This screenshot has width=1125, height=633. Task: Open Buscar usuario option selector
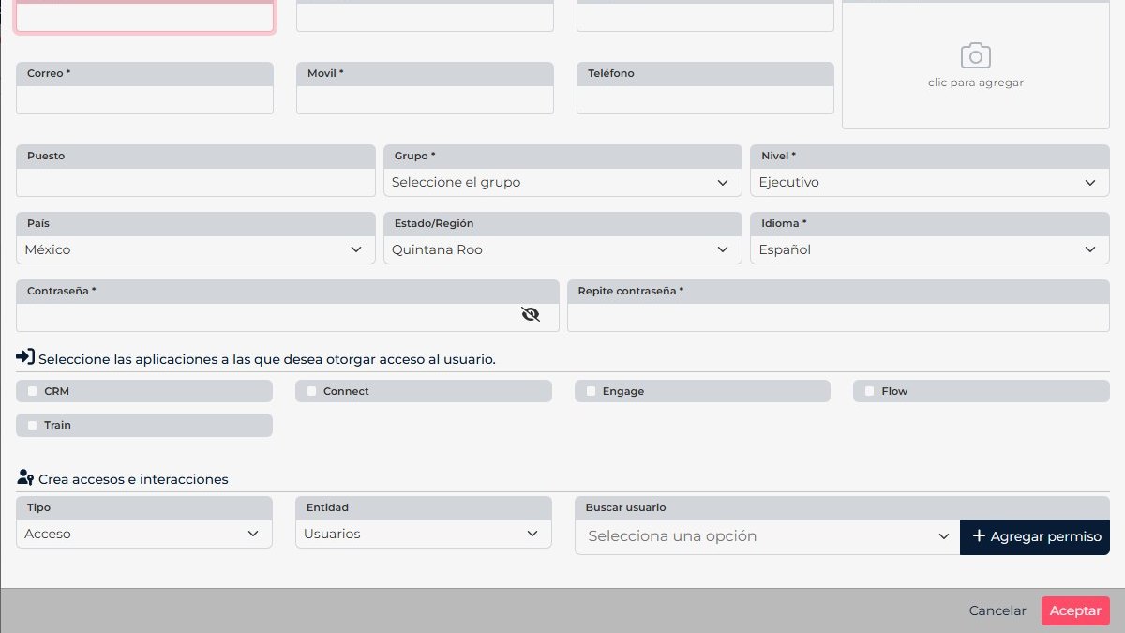[768, 536]
